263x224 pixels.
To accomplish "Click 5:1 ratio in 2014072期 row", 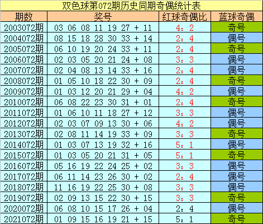I will (185, 145).
